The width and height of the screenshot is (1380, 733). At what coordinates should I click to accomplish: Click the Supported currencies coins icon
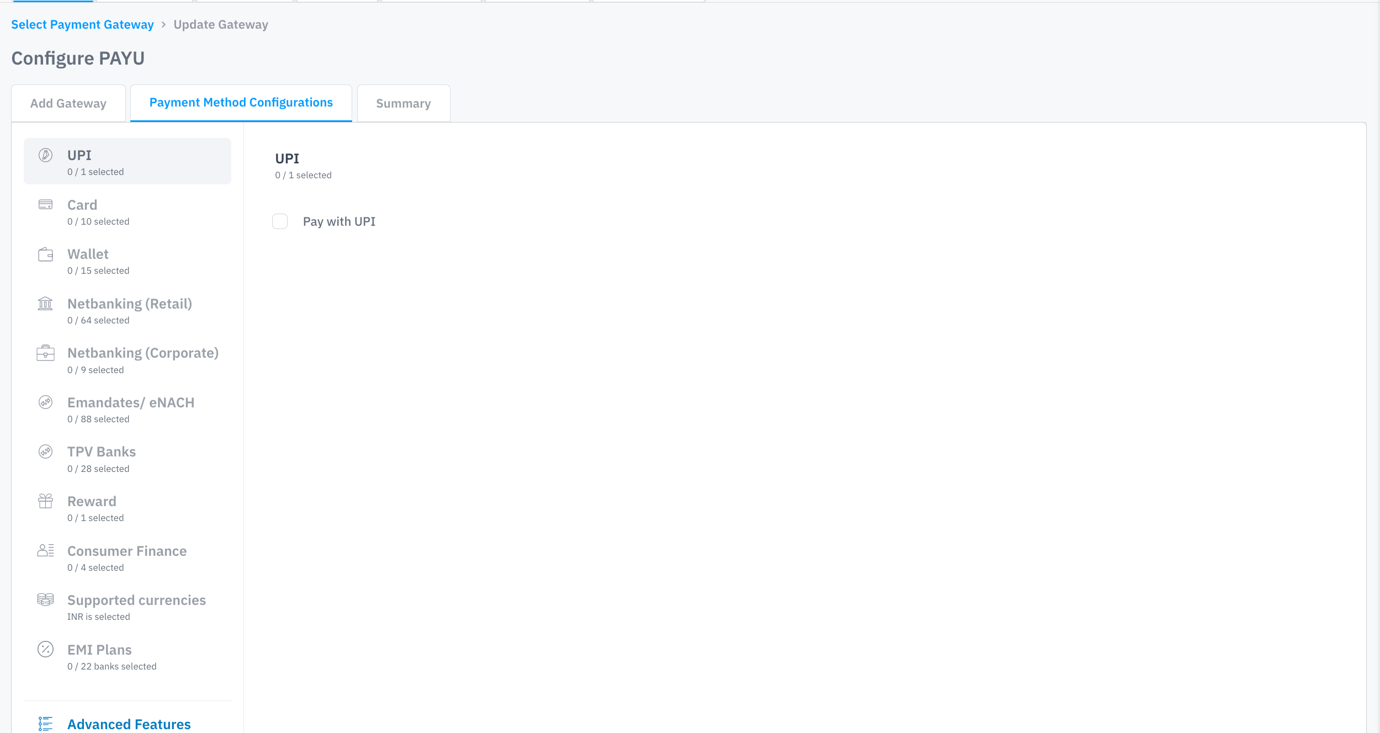pos(45,600)
